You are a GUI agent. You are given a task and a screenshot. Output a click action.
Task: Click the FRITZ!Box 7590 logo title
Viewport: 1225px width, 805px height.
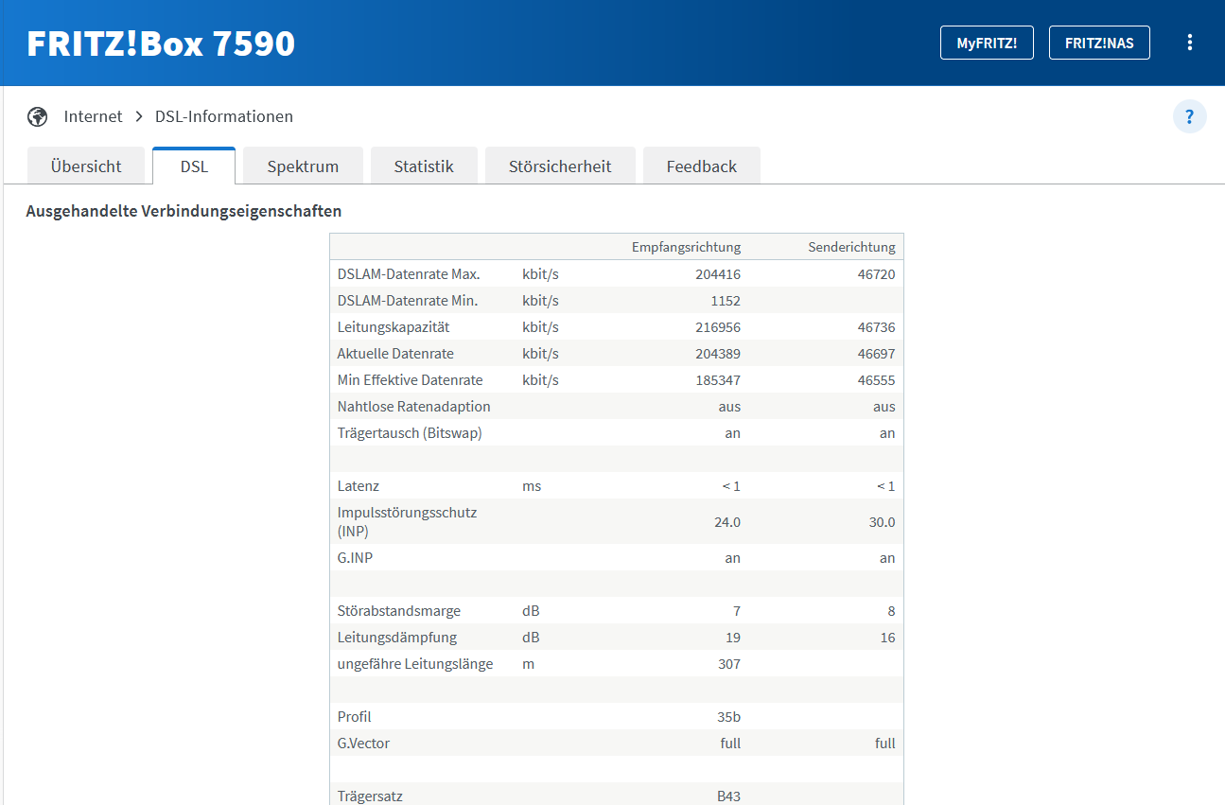click(161, 44)
